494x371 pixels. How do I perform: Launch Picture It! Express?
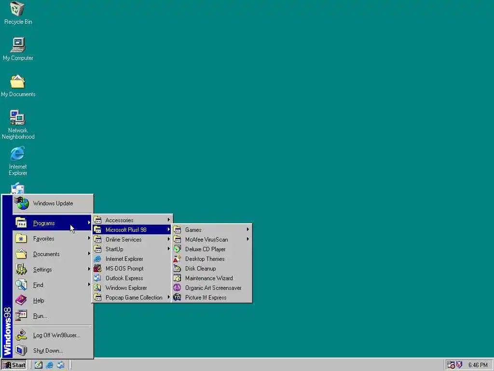coord(212,298)
